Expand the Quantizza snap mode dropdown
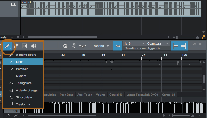The height and width of the screenshot is (118, 207). point(158,43)
